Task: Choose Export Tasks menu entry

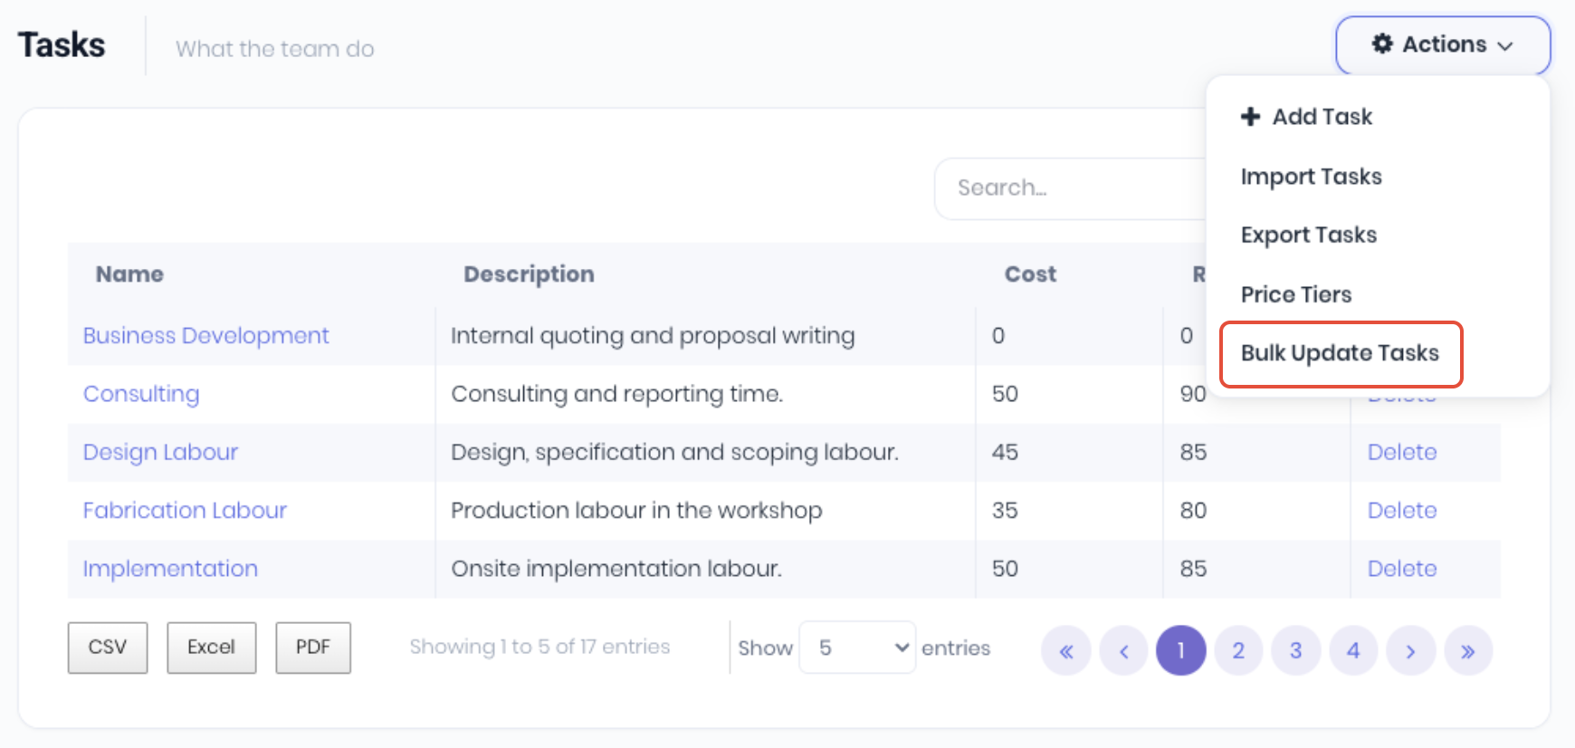Action: click(x=1308, y=235)
